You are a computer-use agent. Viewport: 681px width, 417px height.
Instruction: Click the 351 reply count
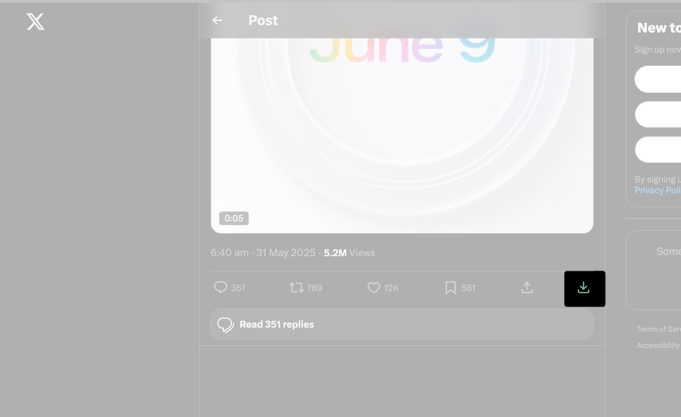[238, 287]
